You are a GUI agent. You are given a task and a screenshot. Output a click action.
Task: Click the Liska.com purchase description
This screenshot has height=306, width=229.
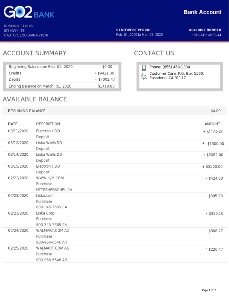45,196
